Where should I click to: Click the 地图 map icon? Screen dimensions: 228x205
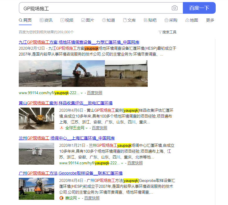[x=187, y=20]
